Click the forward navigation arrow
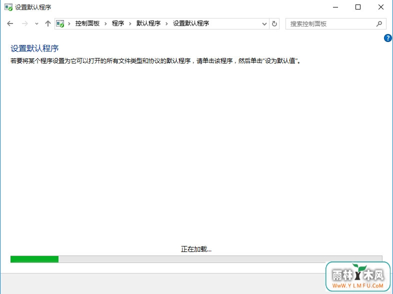Viewport: 393px width, 294px height. [x=25, y=23]
